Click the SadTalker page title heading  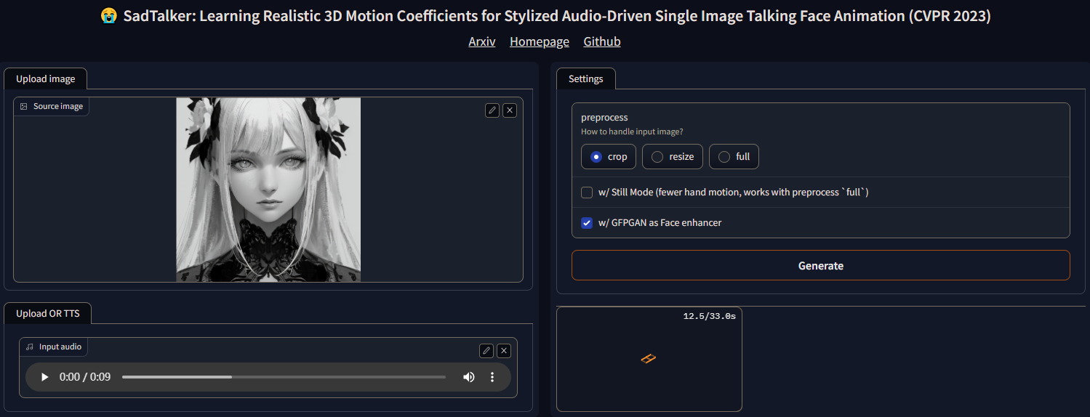[545, 17]
